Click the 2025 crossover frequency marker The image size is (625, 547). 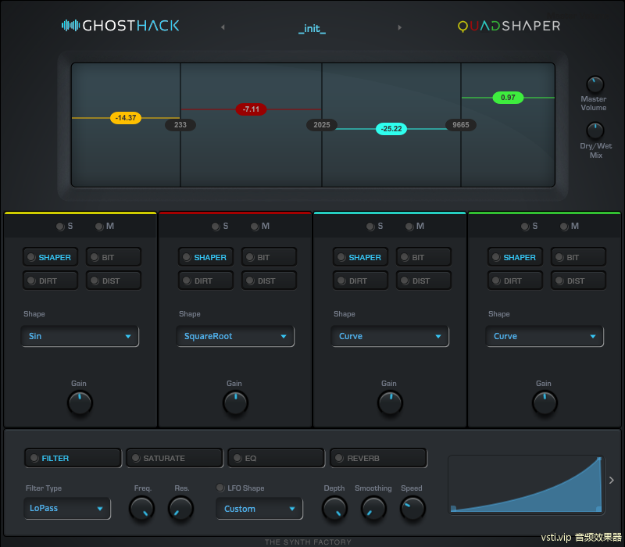coord(321,125)
